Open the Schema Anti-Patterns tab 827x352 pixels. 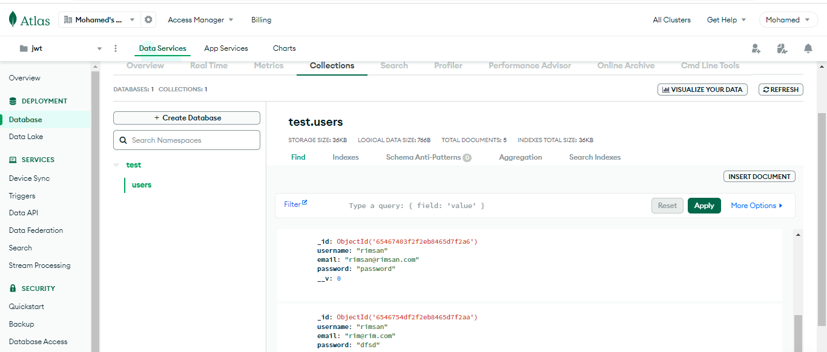click(429, 157)
